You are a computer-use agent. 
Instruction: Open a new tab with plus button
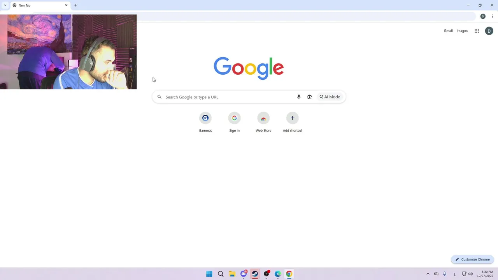pos(75,5)
